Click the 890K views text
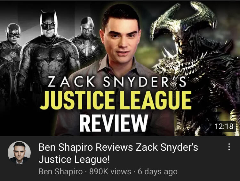The width and height of the screenshot is (240, 181). pyautogui.click(x=110, y=171)
